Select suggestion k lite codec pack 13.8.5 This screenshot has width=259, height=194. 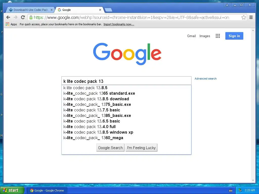pyautogui.click(x=126, y=88)
